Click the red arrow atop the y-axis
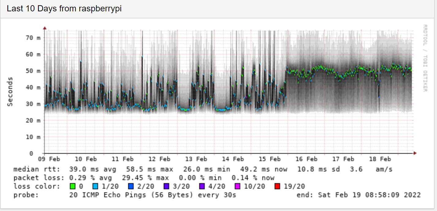 pyautogui.click(x=45, y=28)
